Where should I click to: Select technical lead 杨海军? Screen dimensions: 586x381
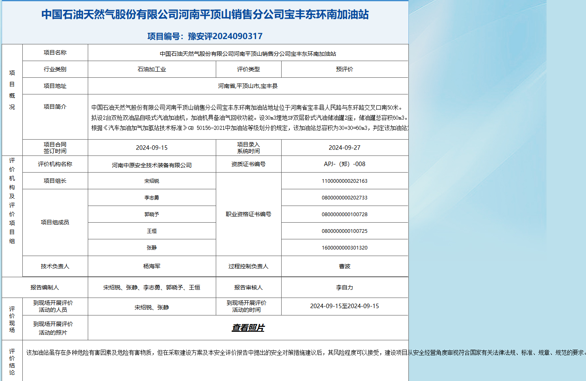152,266
